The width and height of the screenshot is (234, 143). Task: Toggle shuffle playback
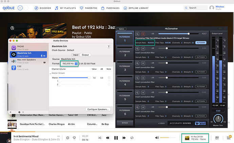pos(100,138)
